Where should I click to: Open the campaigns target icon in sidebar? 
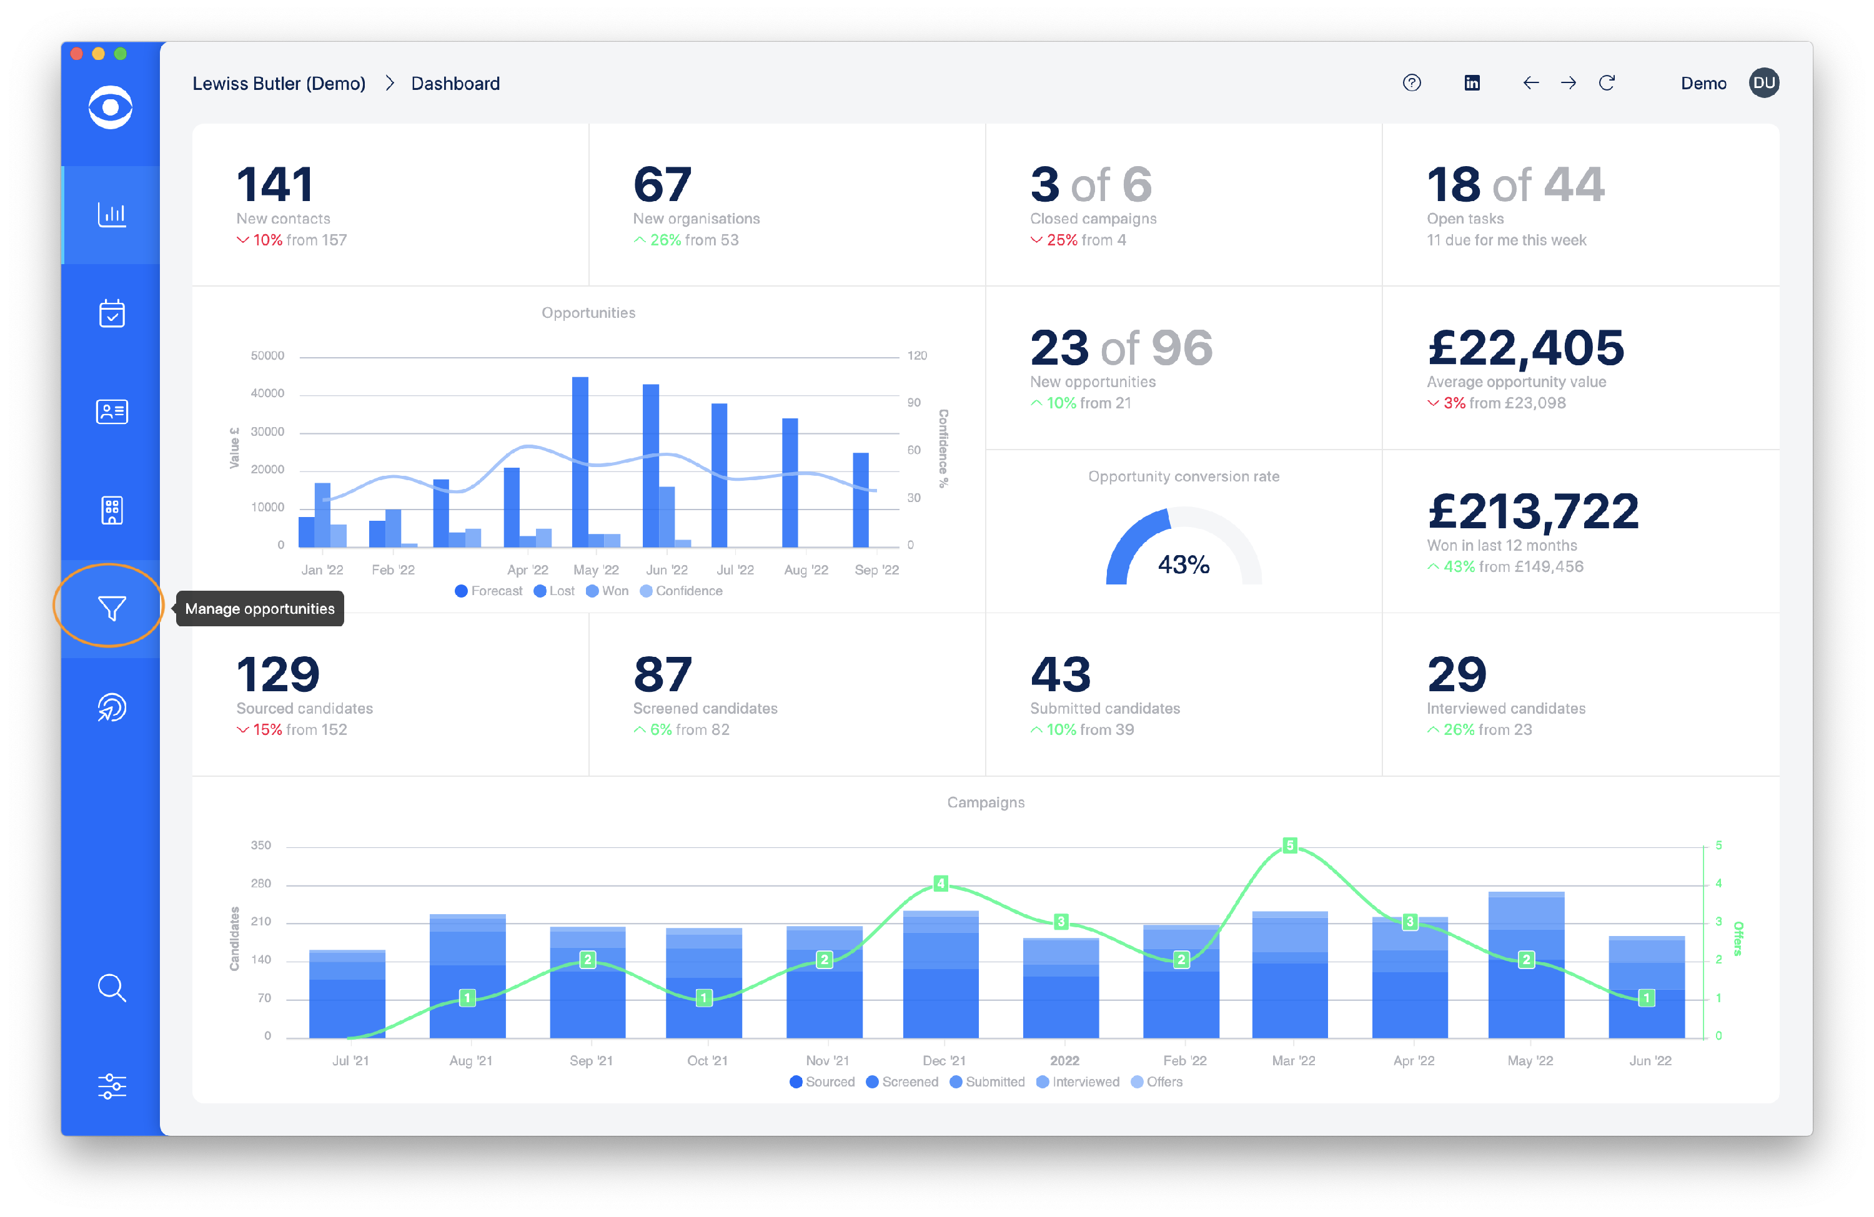pyautogui.click(x=112, y=707)
